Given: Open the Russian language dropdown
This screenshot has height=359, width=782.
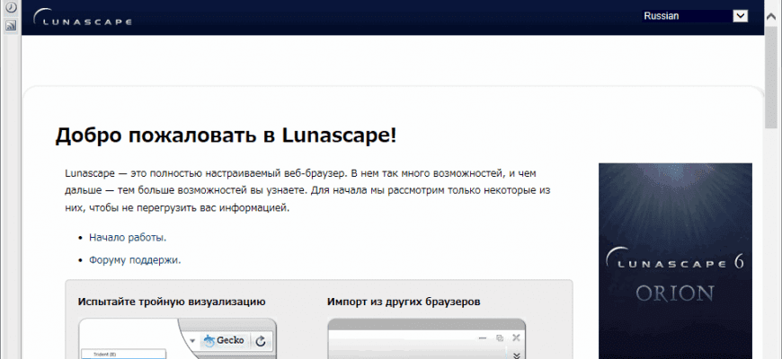Looking at the screenshot, I should [x=695, y=16].
